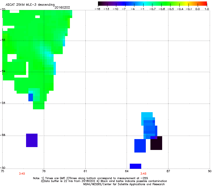The width and height of the screenshot is (212, 186).
Task: Click the longitude axis label 75
Action: coord(2,171)
